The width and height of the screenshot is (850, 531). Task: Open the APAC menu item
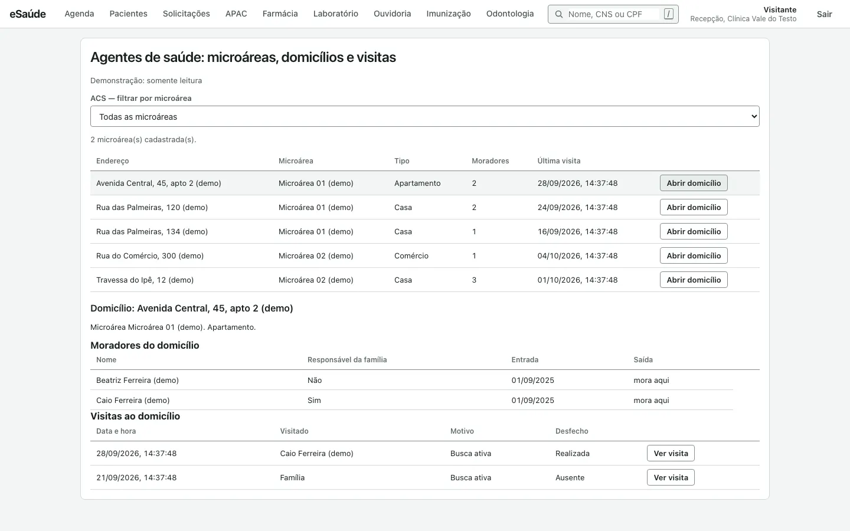click(236, 14)
